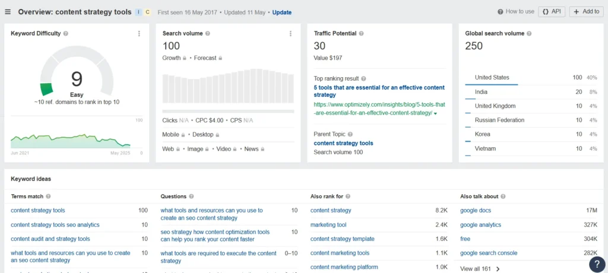Click the help icon beside Terms match

point(48,196)
